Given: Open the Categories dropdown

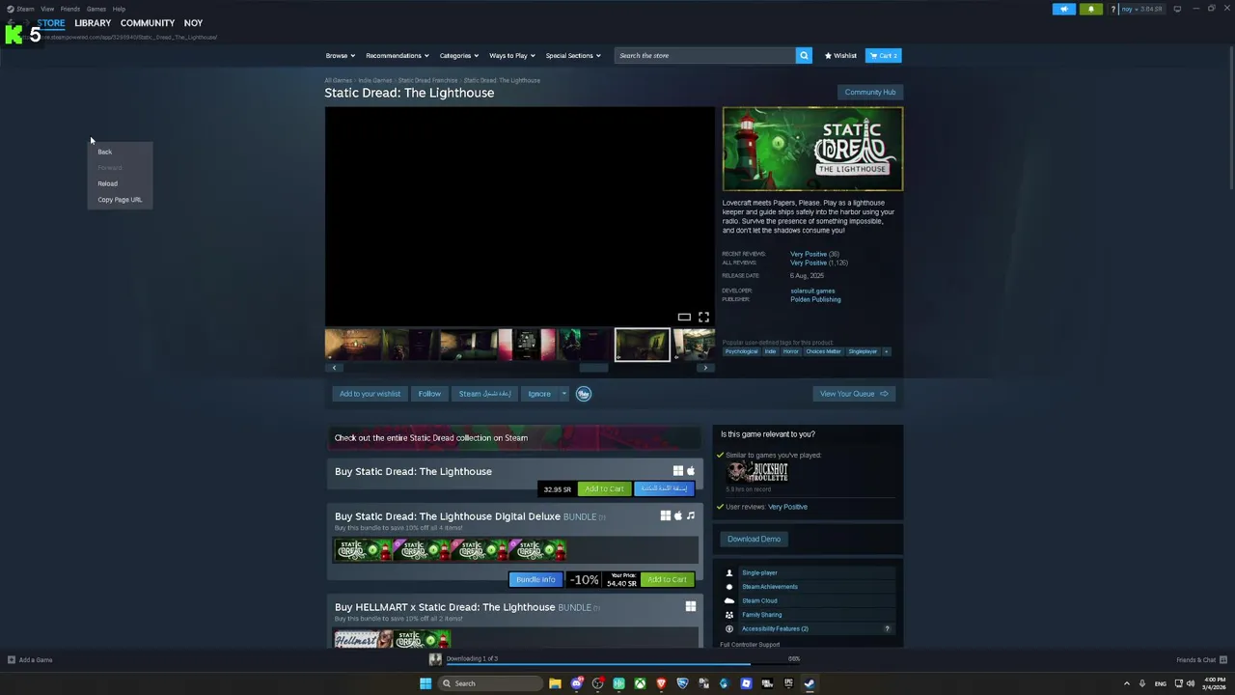Looking at the screenshot, I should pos(459,55).
